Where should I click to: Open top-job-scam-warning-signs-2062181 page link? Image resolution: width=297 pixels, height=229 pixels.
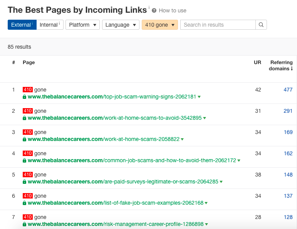[x=112, y=97]
